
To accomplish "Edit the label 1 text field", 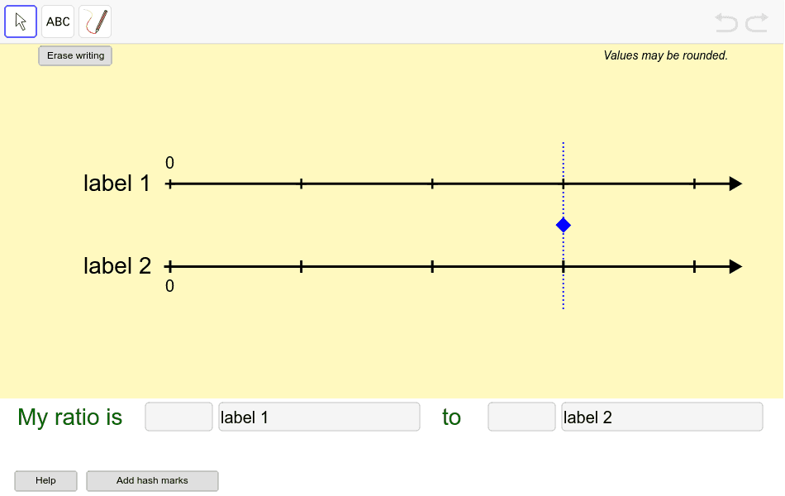I will pyautogui.click(x=319, y=417).
